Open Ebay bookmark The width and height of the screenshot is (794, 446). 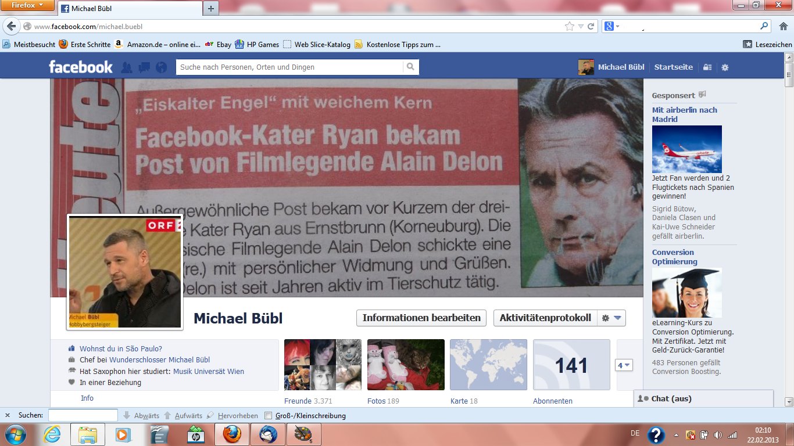(x=218, y=44)
